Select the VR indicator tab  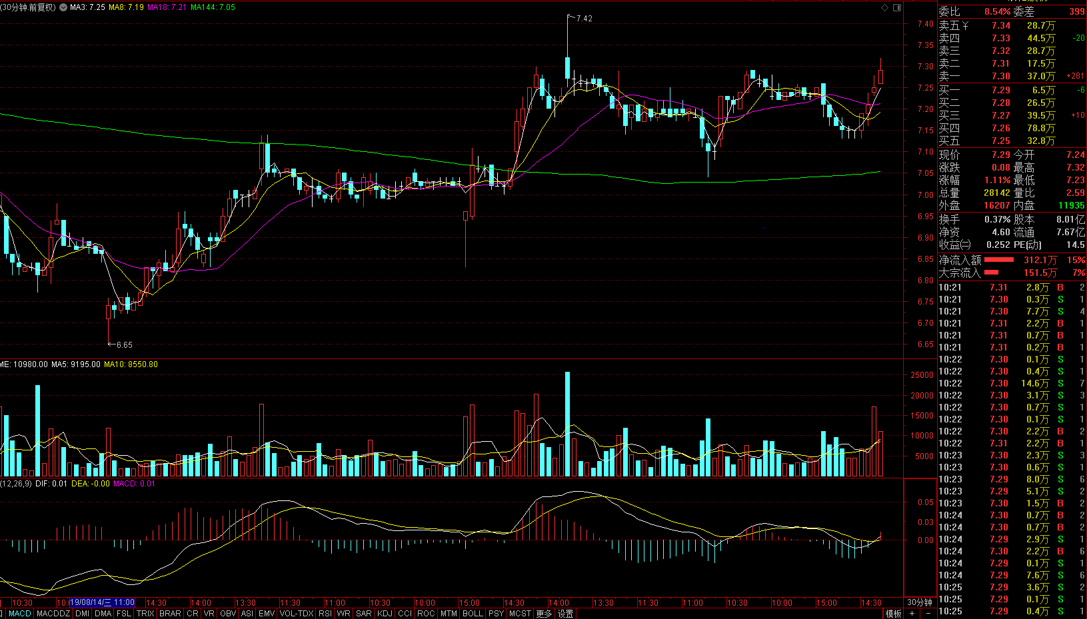point(209,613)
